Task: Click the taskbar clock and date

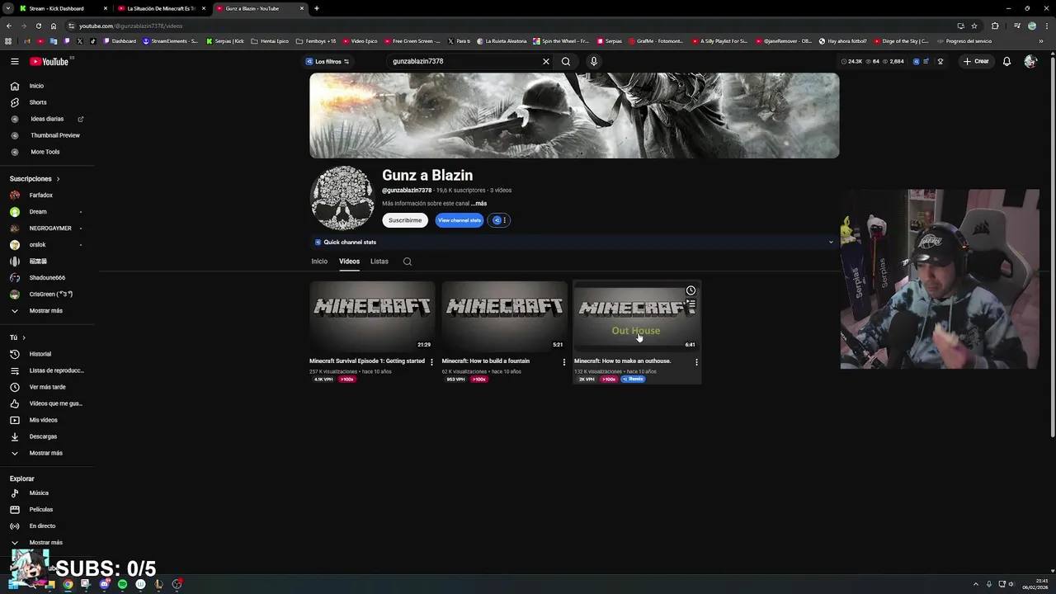Action: tap(1035, 584)
